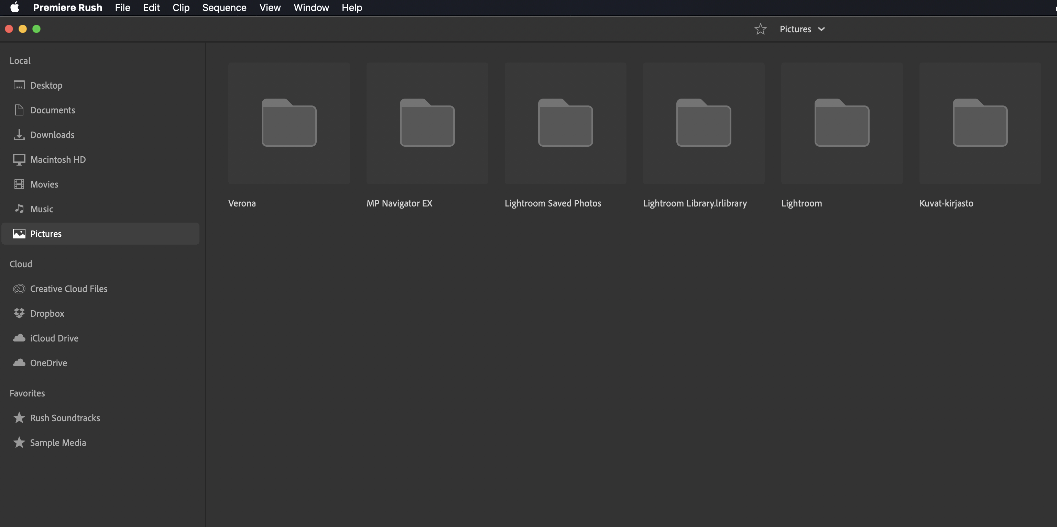Click the Apple menu logo
The image size is (1057, 527).
click(15, 7)
